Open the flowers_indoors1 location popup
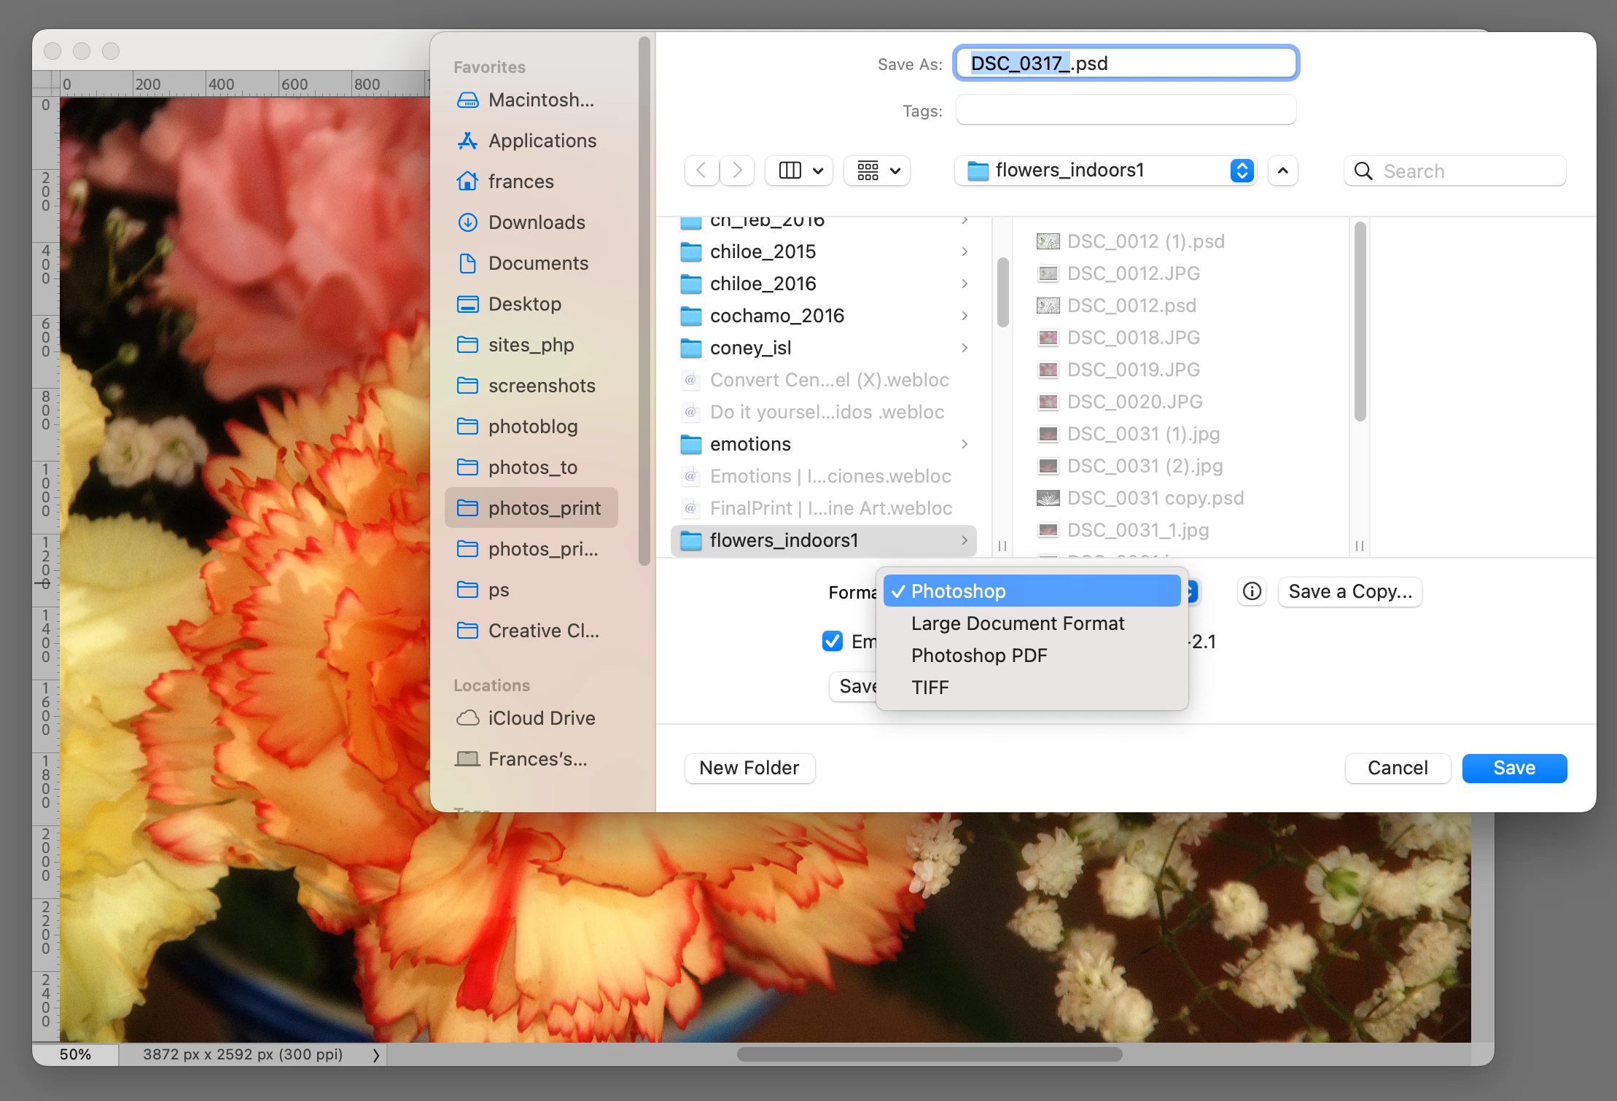Viewport: 1617px width, 1101px height. (x=1105, y=171)
